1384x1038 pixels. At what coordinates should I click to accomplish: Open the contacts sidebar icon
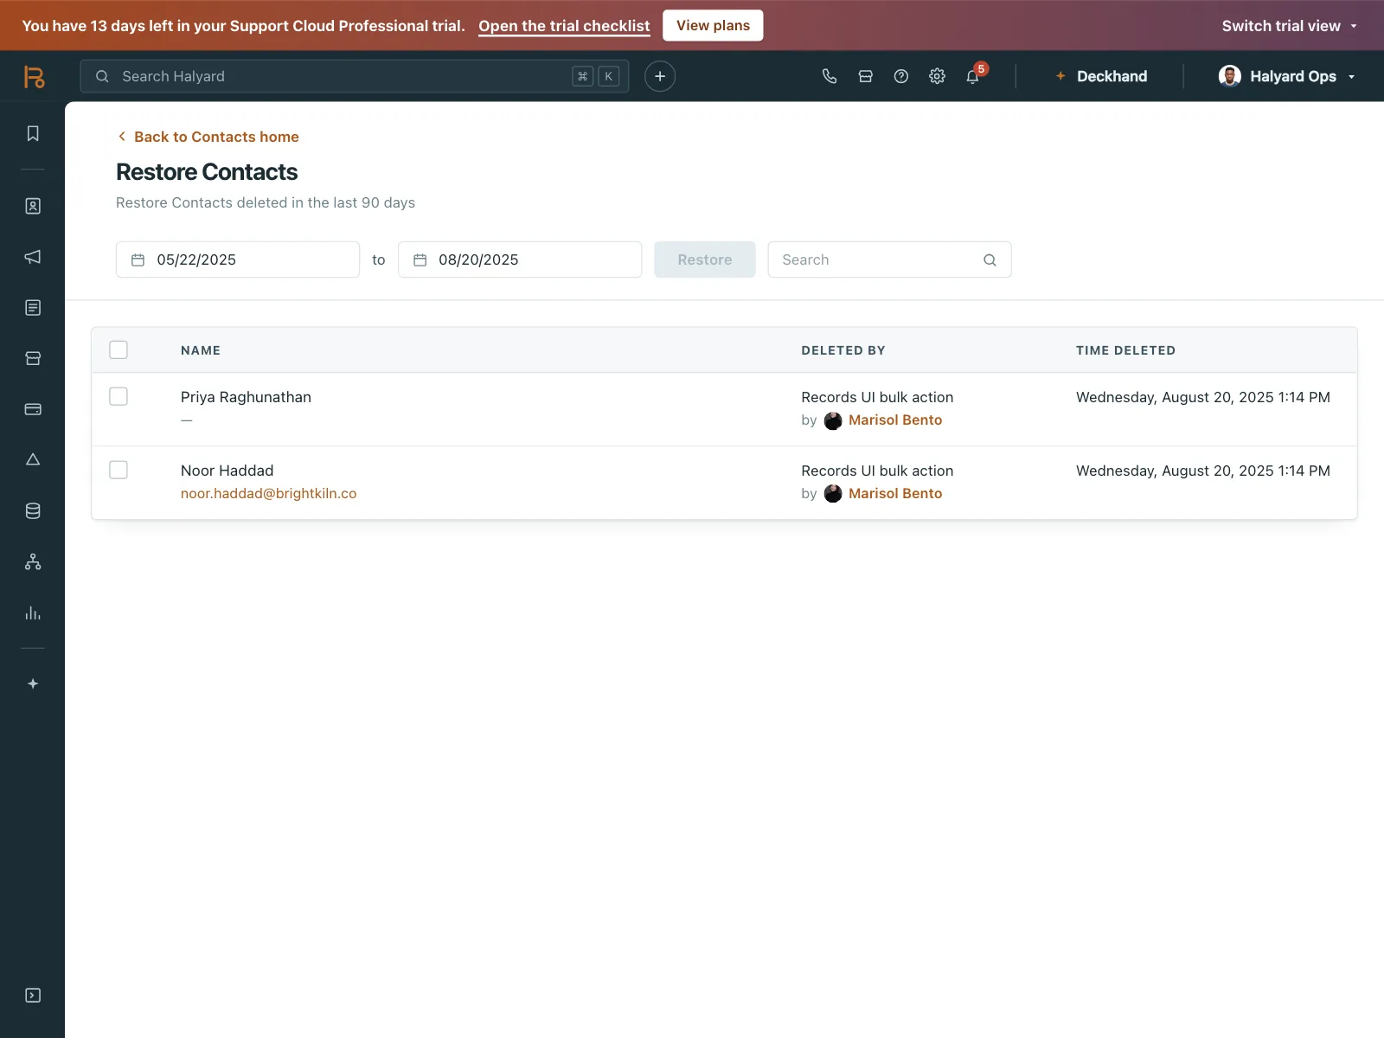pyautogui.click(x=33, y=206)
